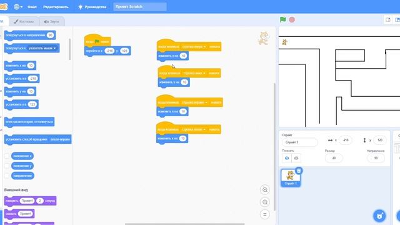400x225 pixels.
Task: Show the sprite with the open-eye button
Action: pos(287,158)
